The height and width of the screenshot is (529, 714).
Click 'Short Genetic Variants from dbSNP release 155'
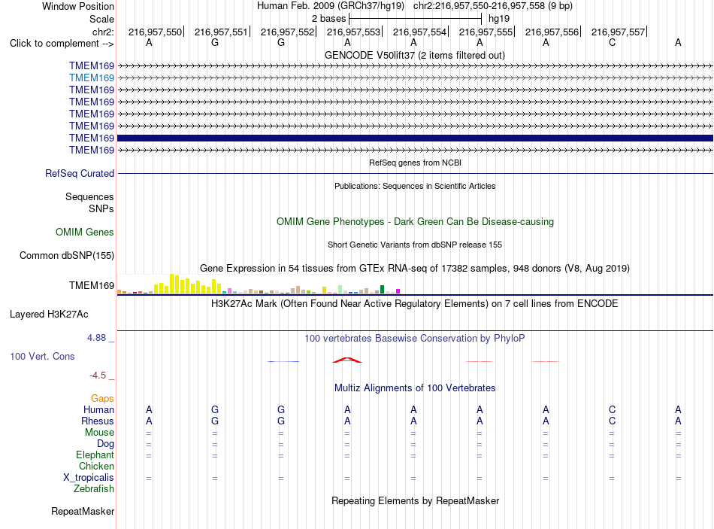tap(415, 245)
